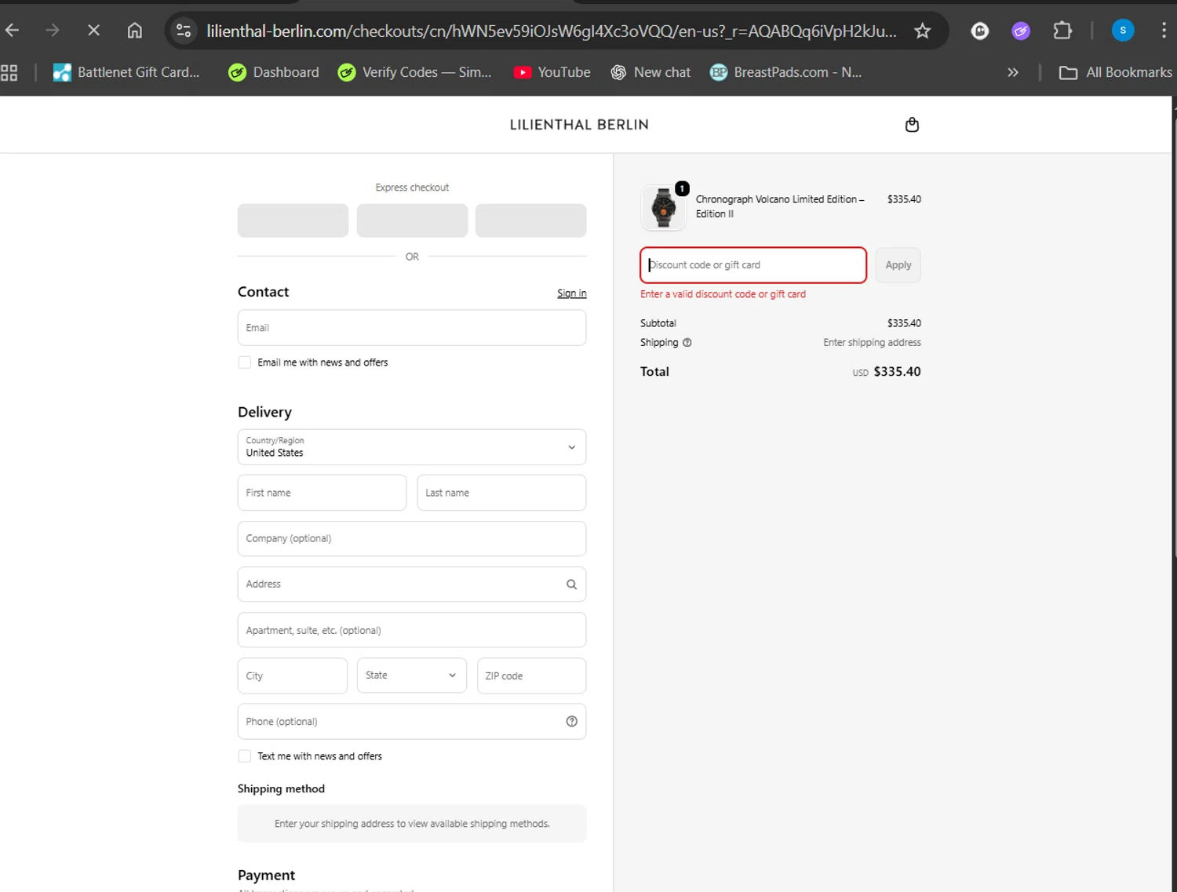
Task: Click the Sign in link
Action: pyautogui.click(x=572, y=293)
